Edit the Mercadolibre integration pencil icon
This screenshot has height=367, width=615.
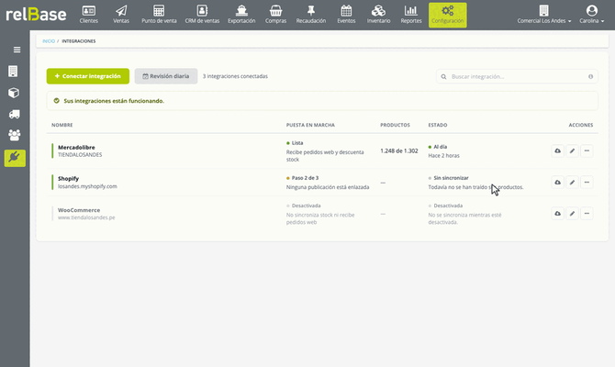572,150
